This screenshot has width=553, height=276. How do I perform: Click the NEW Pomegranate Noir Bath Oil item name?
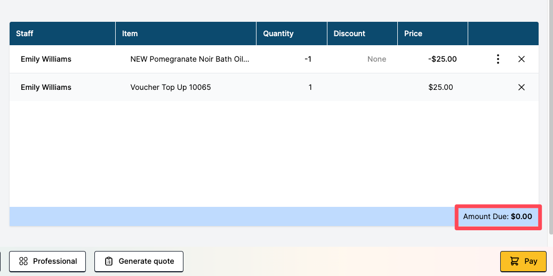[189, 59]
